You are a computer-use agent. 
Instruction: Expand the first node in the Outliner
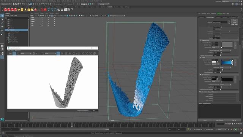pyautogui.click(x=7, y=20)
